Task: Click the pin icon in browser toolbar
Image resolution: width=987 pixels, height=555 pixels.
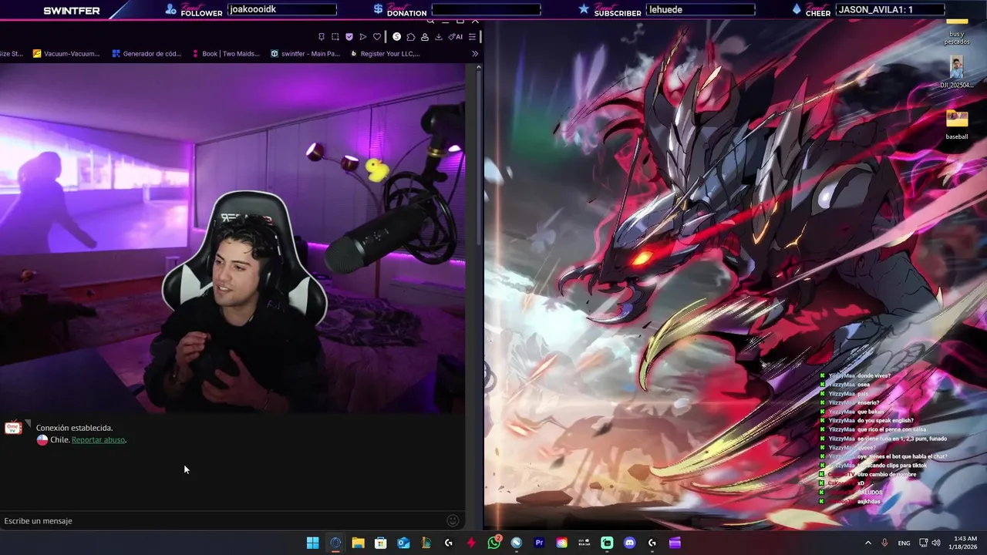Action: pyautogui.click(x=322, y=36)
